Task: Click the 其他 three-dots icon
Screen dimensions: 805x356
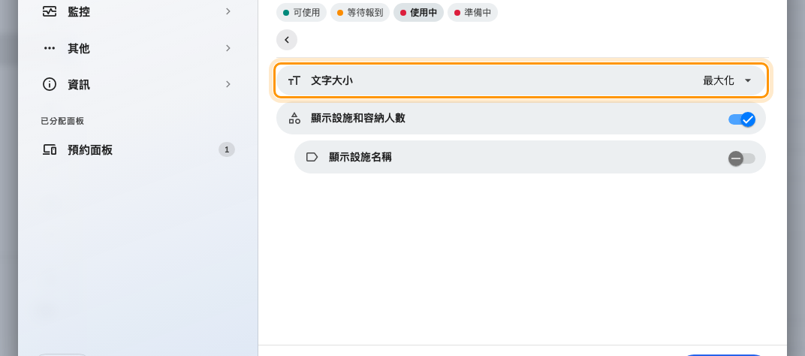Action: point(50,48)
